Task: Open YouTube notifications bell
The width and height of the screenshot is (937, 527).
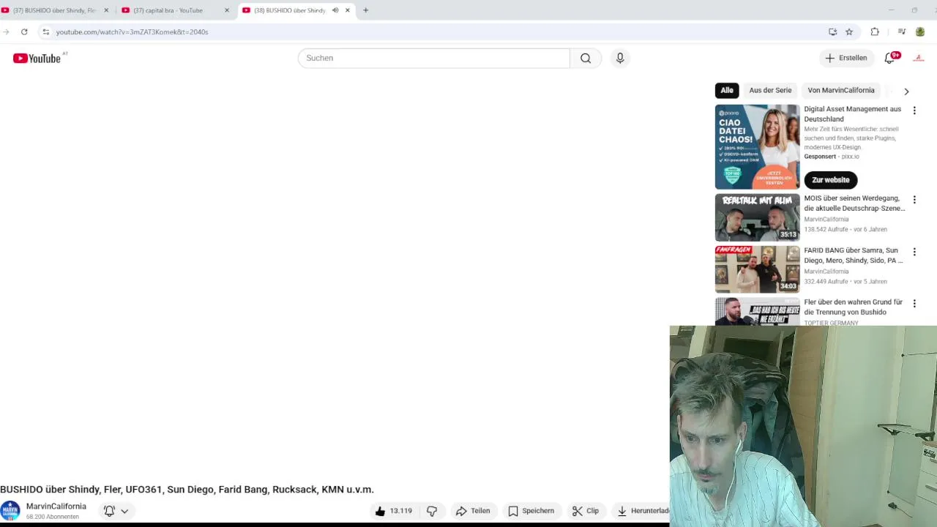Action: click(x=891, y=58)
